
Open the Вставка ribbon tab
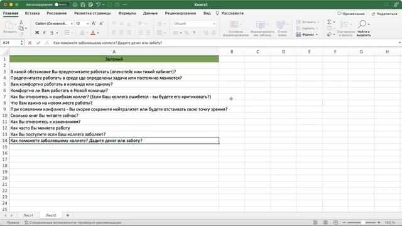point(32,13)
